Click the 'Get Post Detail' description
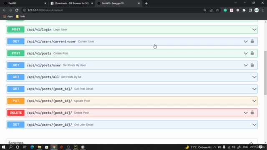This screenshot has height=150, width=267. pos(83,89)
